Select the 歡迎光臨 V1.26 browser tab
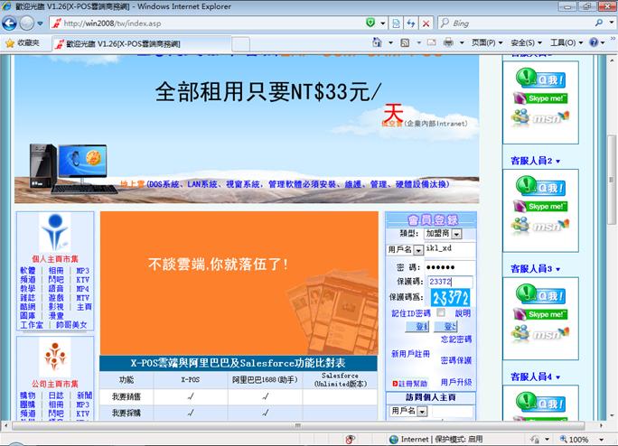618x446 pixels. tap(121, 42)
